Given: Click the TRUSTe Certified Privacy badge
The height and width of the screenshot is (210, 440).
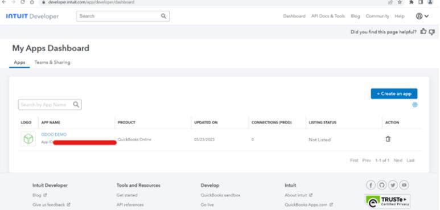Looking at the screenshot, I should pos(387,201).
